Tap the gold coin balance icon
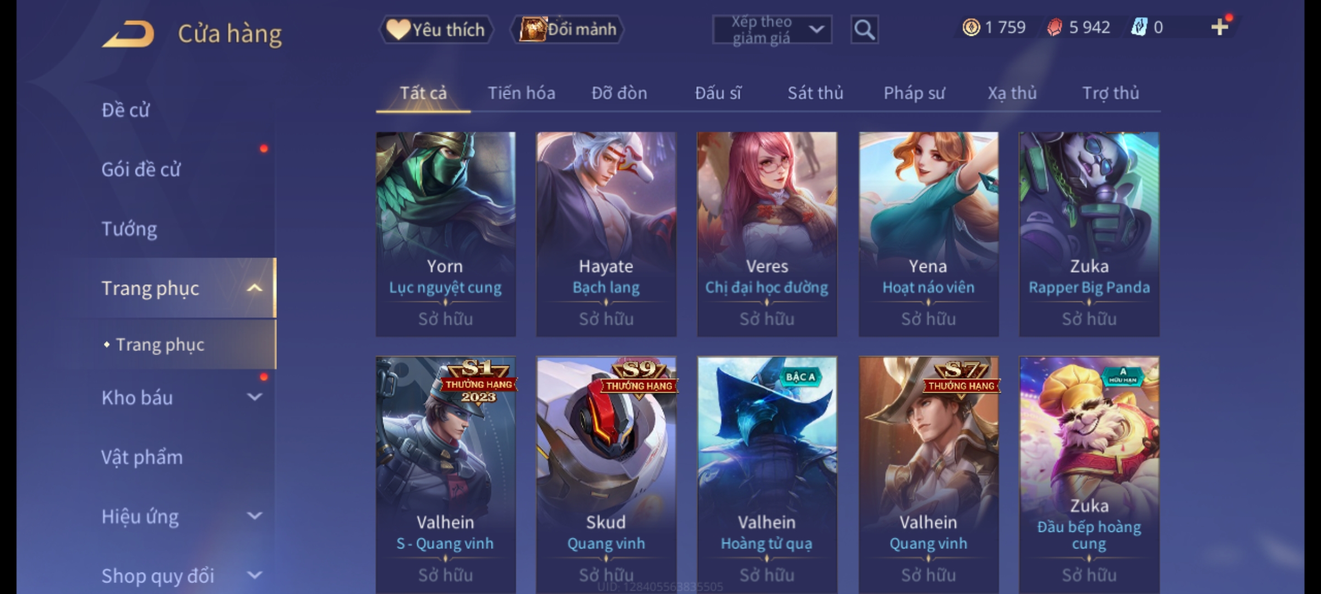1321x594 pixels. coord(971,28)
